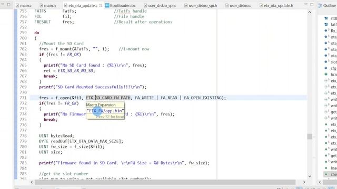
Task: Open the user_diskio_spi.h tab
Action: tap(201, 6)
